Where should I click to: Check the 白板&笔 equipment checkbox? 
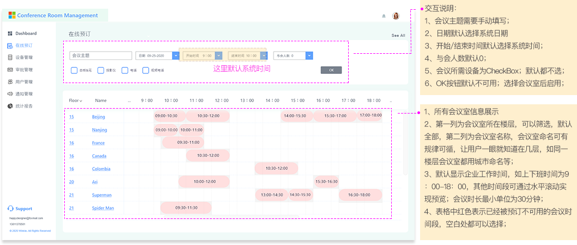pyautogui.click(x=74, y=70)
